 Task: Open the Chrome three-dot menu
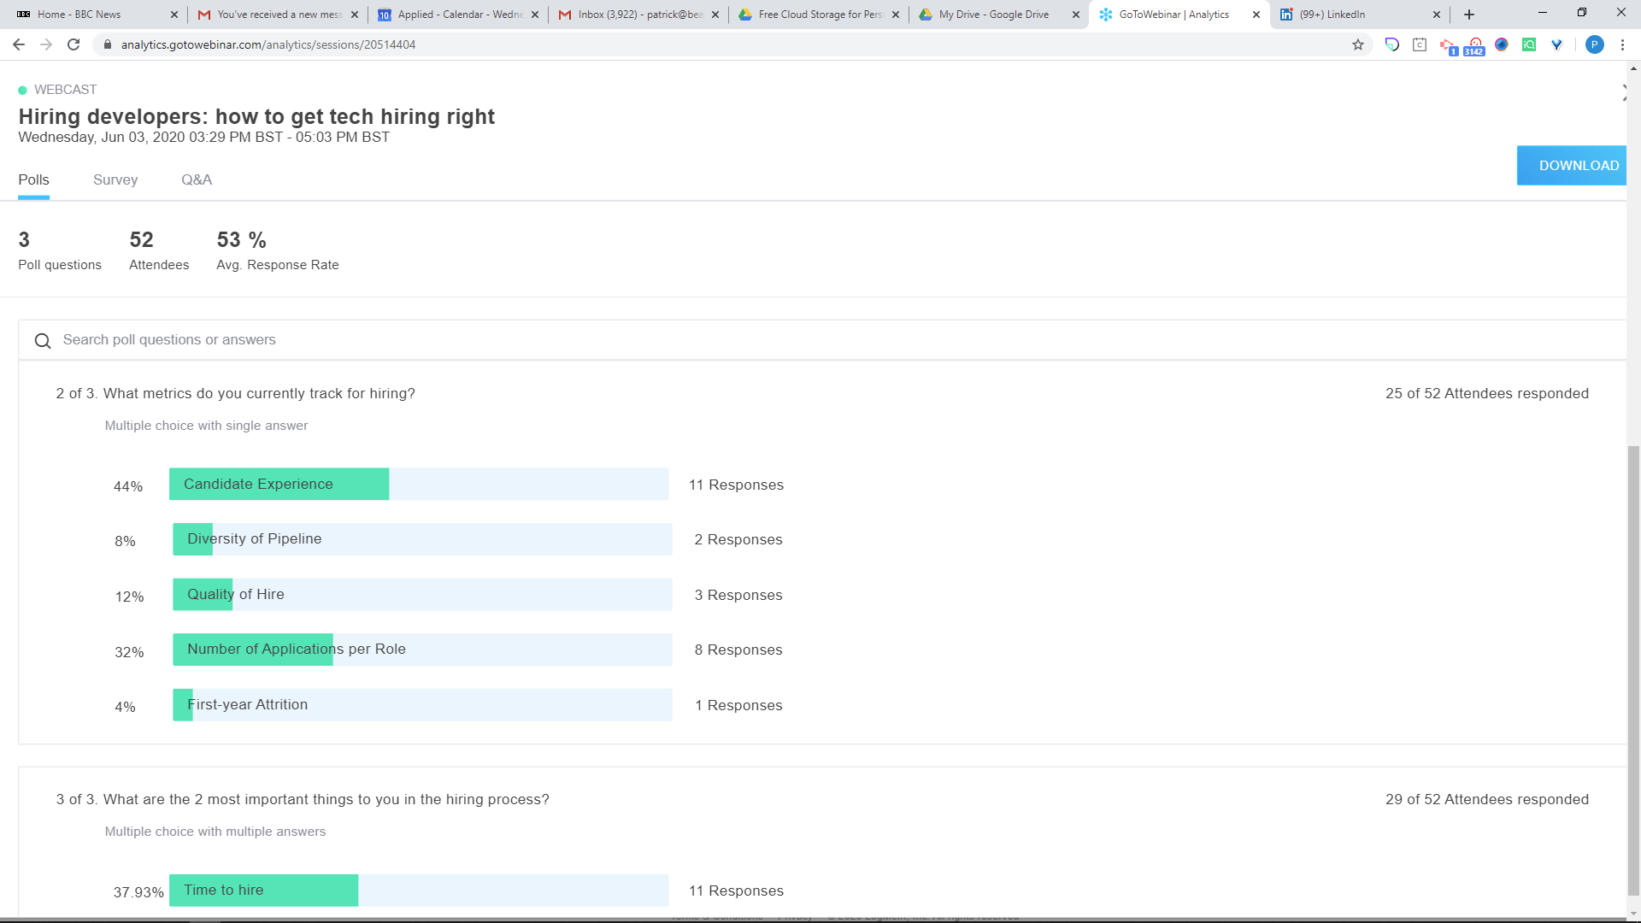[x=1622, y=44]
